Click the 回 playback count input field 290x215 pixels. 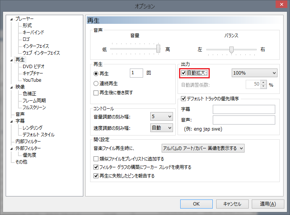pyautogui.click(x=136, y=73)
